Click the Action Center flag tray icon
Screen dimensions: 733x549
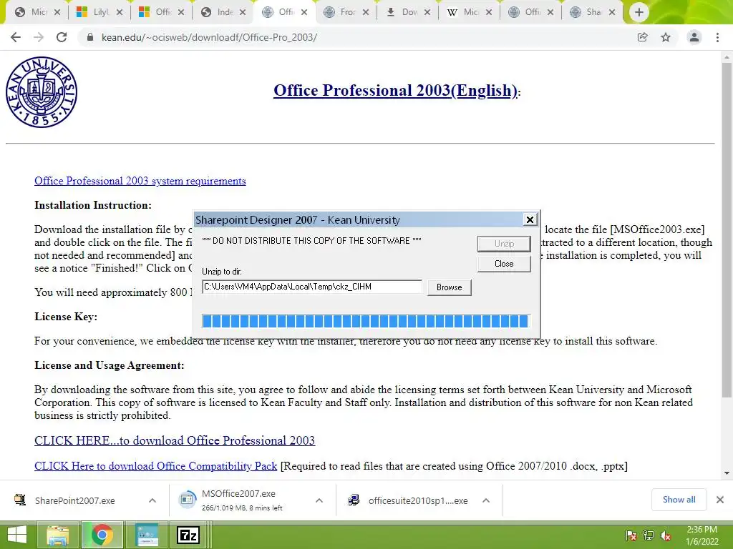tap(631, 535)
